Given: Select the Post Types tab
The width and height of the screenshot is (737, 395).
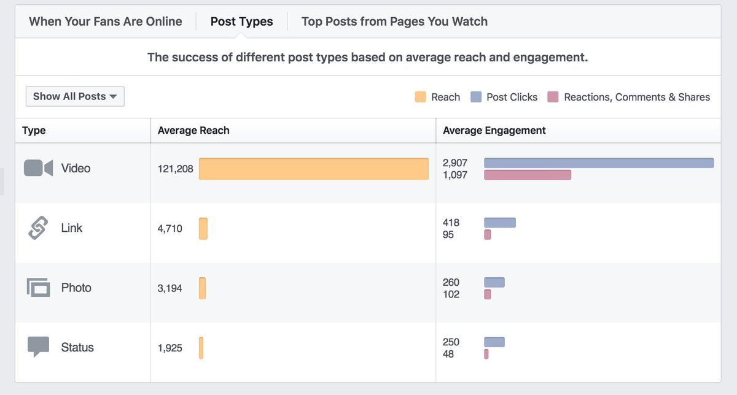Looking at the screenshot, I should (241, 21).
